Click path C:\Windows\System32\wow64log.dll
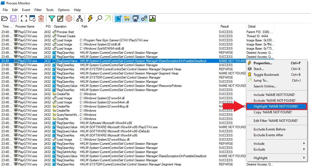 pos(104,106)
